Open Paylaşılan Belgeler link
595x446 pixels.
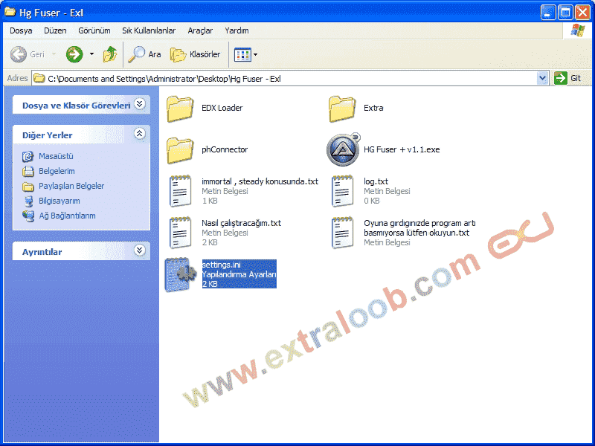pyautogui.click(x=71, y=186)
